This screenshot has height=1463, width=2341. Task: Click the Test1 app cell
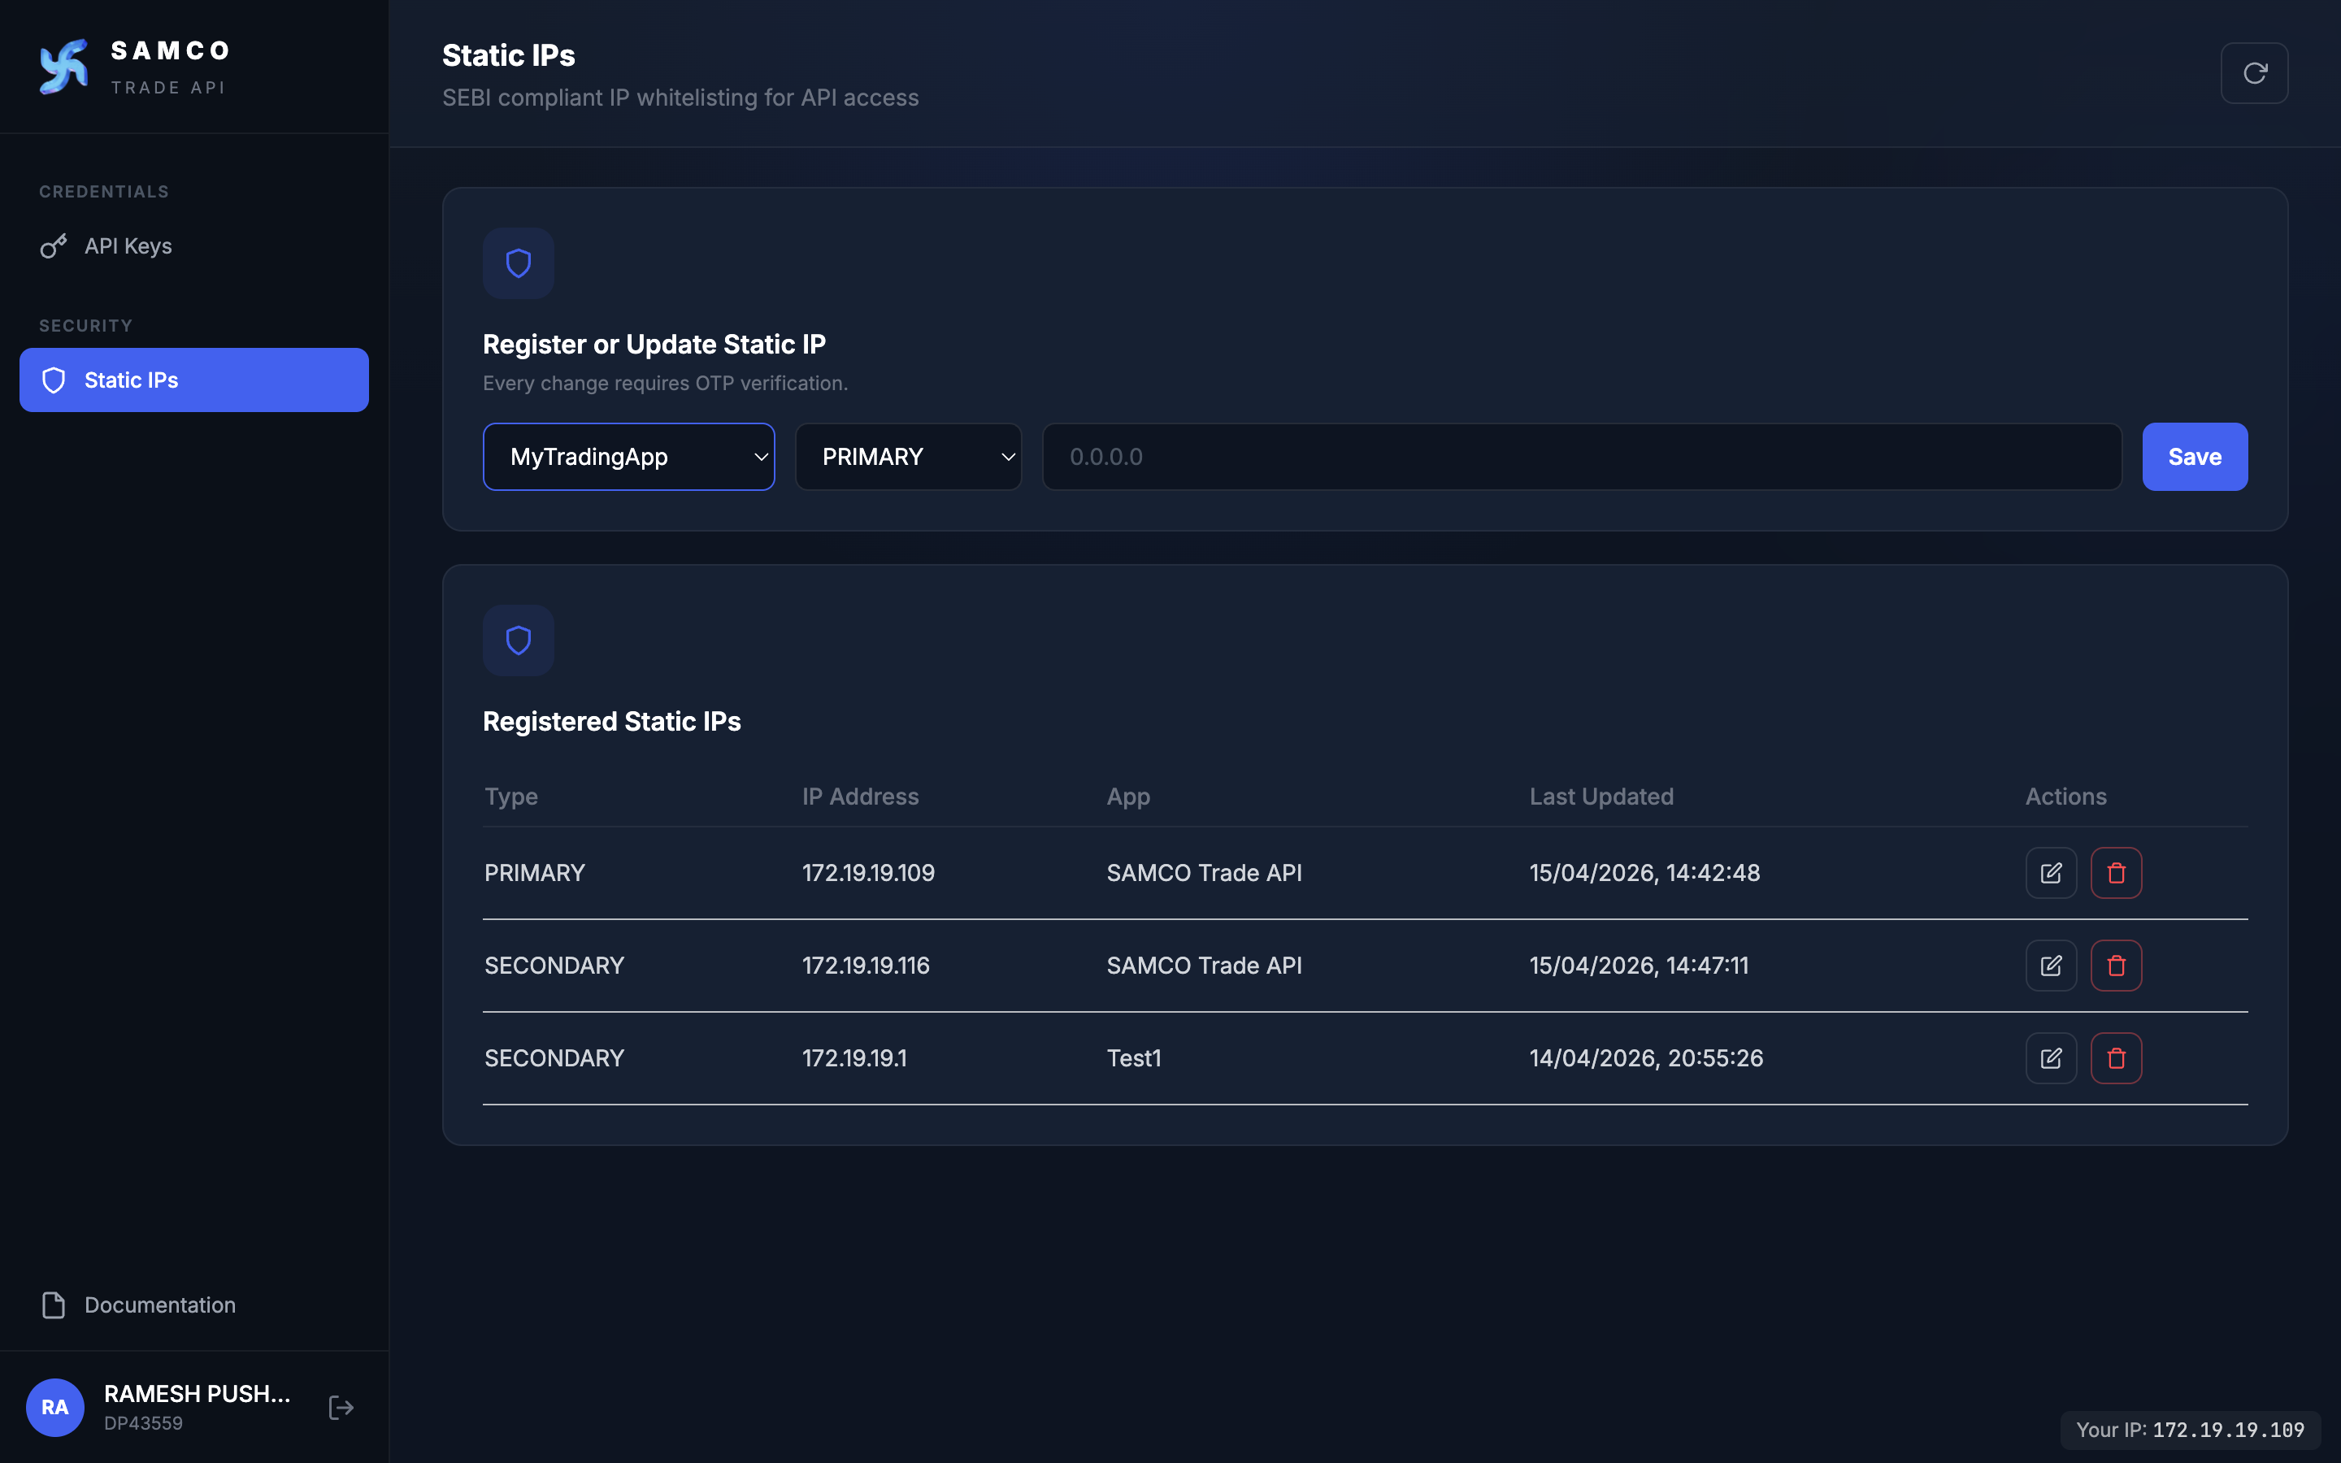1134,1058
